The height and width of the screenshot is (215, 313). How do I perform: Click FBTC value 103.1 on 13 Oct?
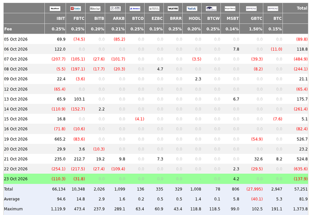(80, 99)
